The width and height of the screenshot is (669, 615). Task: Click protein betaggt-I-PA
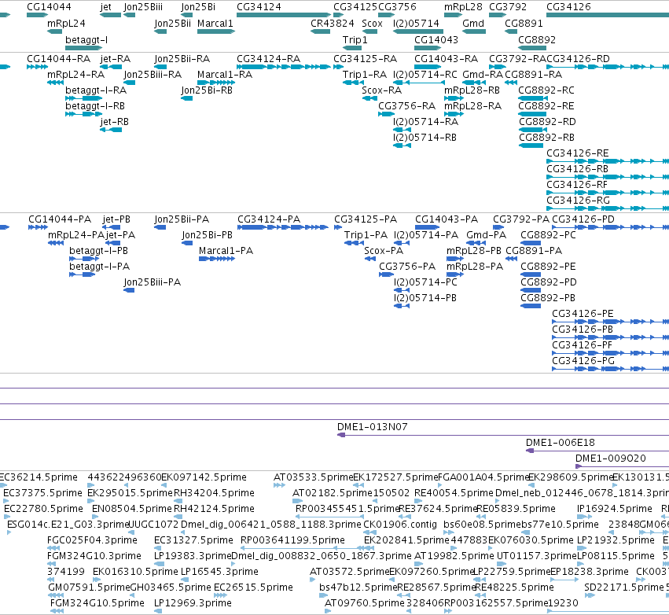[99, 267]
